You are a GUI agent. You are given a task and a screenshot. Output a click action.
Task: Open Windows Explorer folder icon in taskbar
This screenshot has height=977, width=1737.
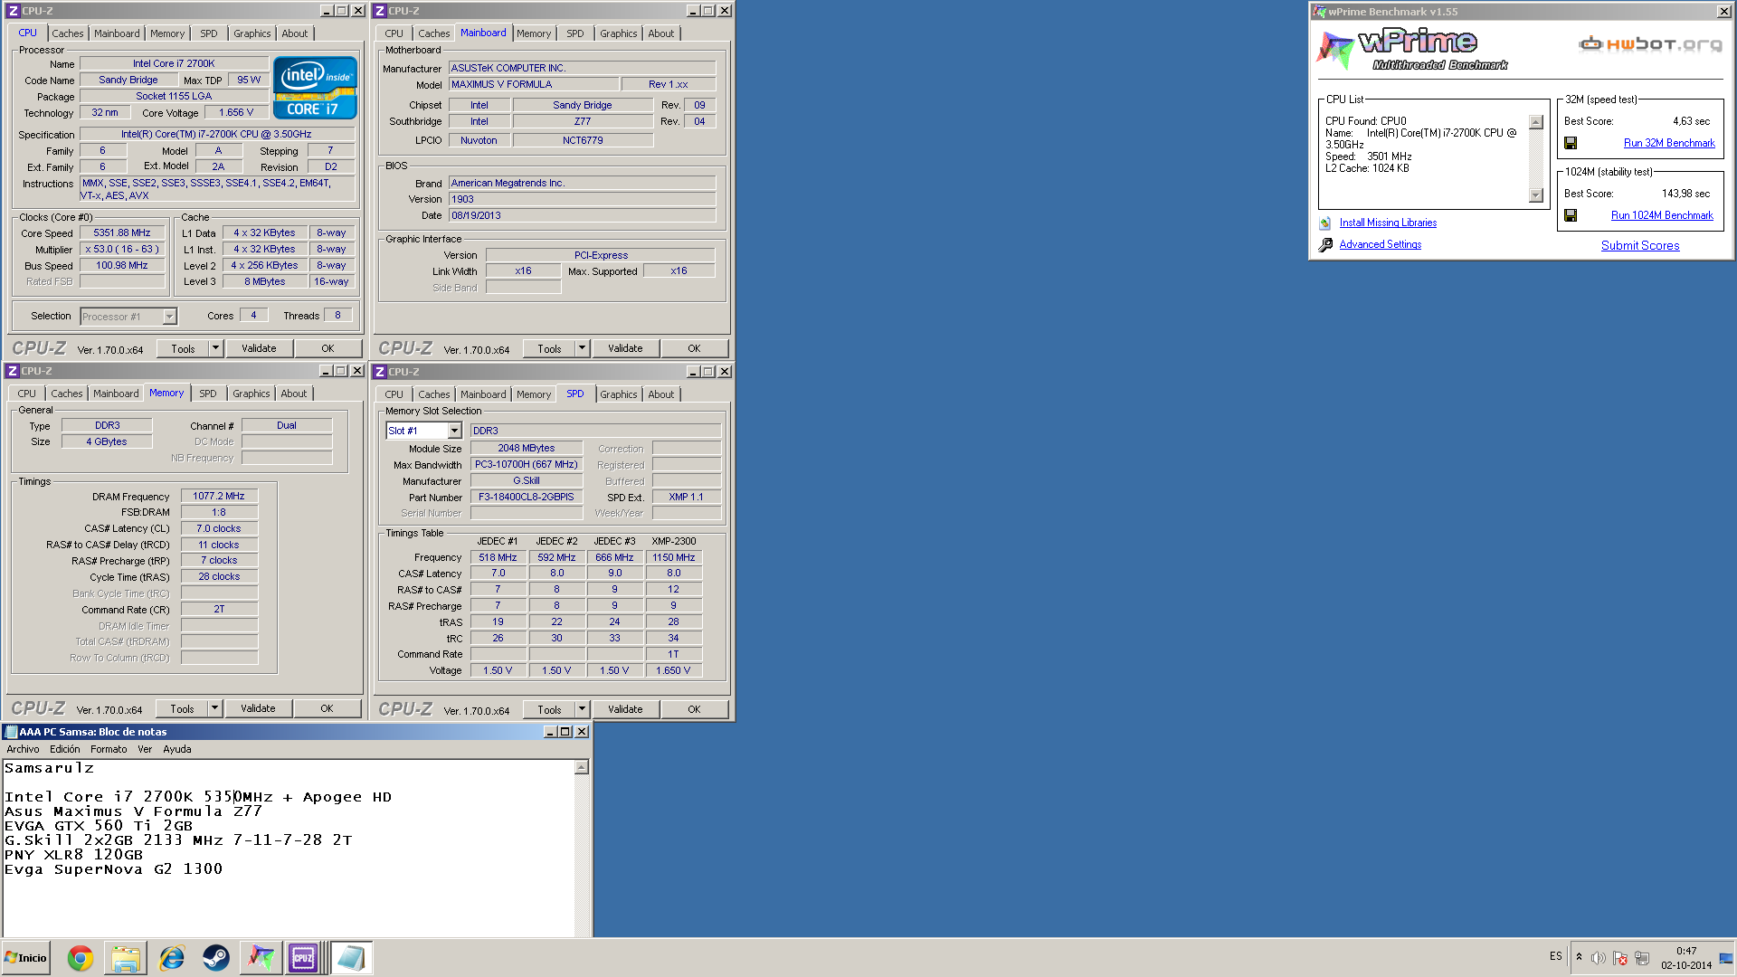click(x=126, y=958)
